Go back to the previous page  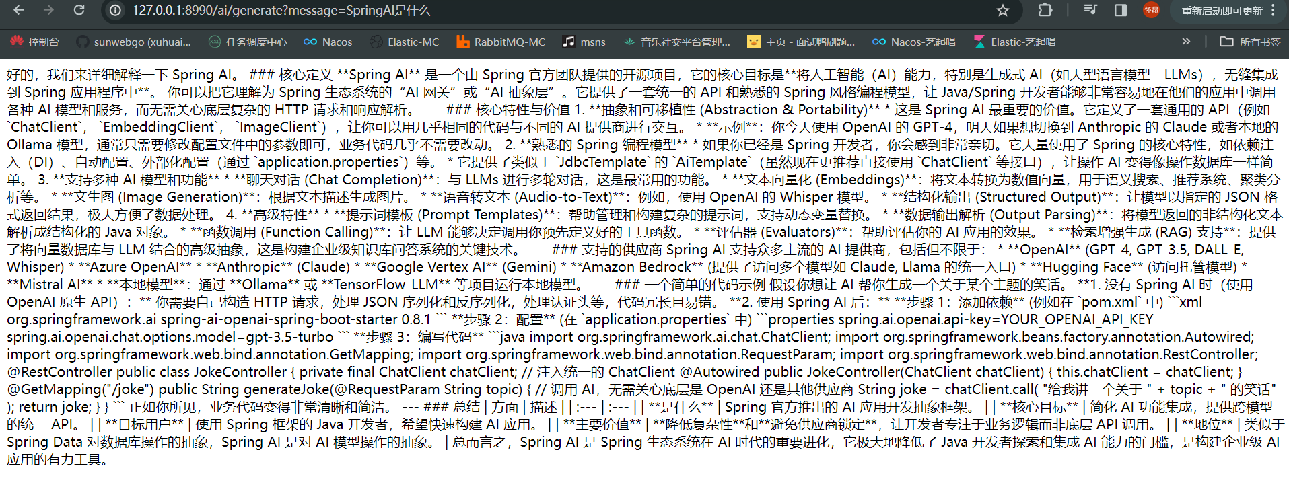pos(19,10)
